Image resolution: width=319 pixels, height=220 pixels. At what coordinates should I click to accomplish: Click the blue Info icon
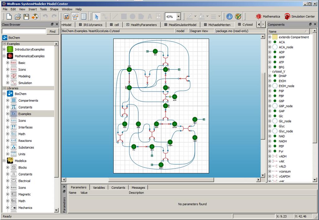coord(229,17)
